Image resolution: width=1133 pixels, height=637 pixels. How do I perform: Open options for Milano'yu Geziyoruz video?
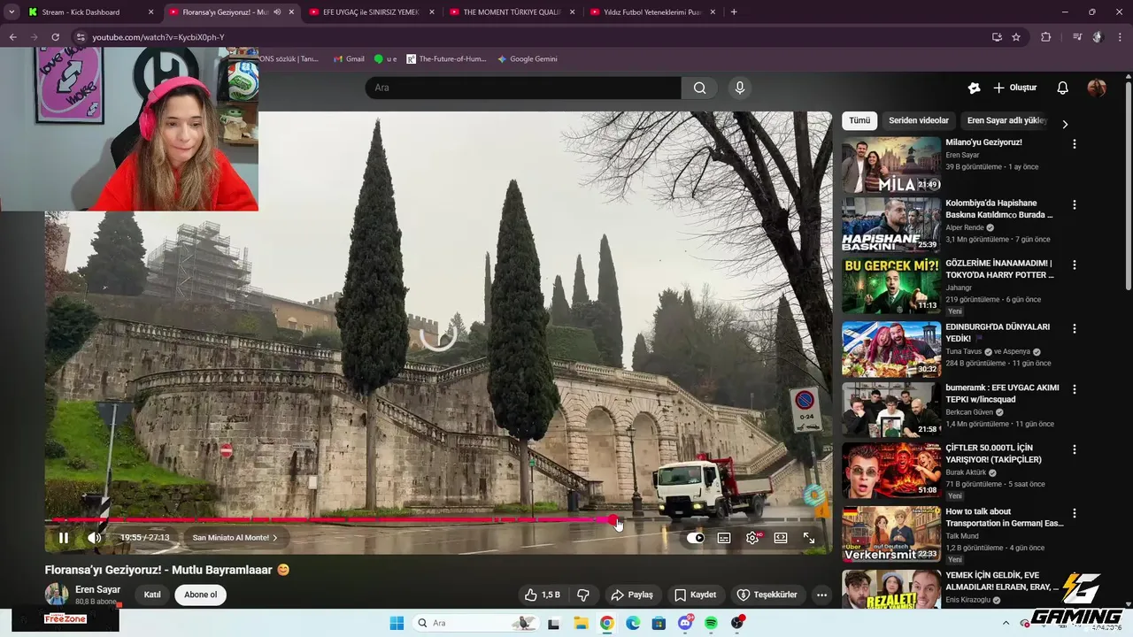(1075, 143)
